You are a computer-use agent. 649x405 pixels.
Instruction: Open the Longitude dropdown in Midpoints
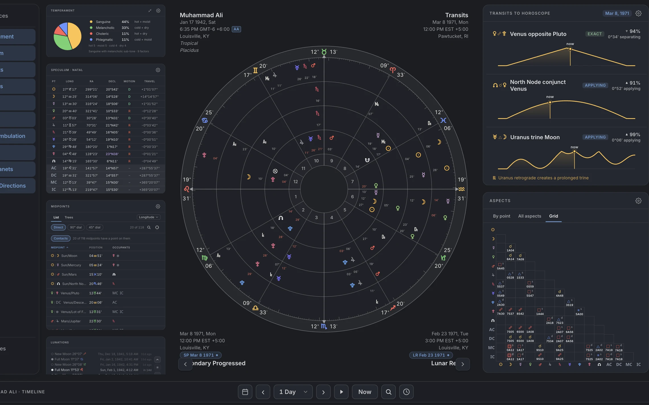[149, 217]
